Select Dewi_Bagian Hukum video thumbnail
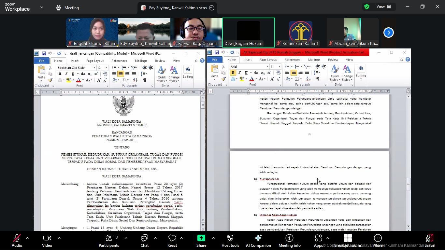Image resolution: width=445 pixels, height=250 pixels. [x=249, y=32]
